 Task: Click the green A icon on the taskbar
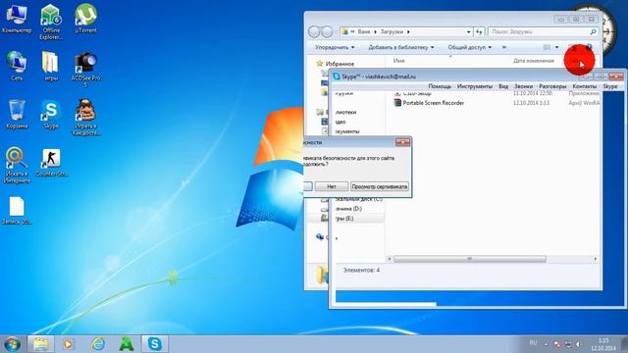[127, 344]
